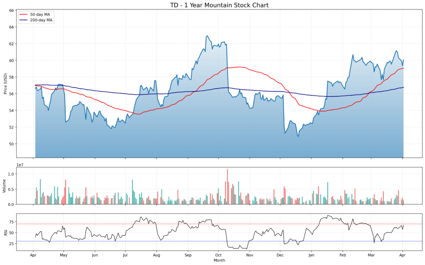Screen dimensions: 425x265
Task: Click the 'Price (USD)' axis label
Action: (x=5, y=83)
